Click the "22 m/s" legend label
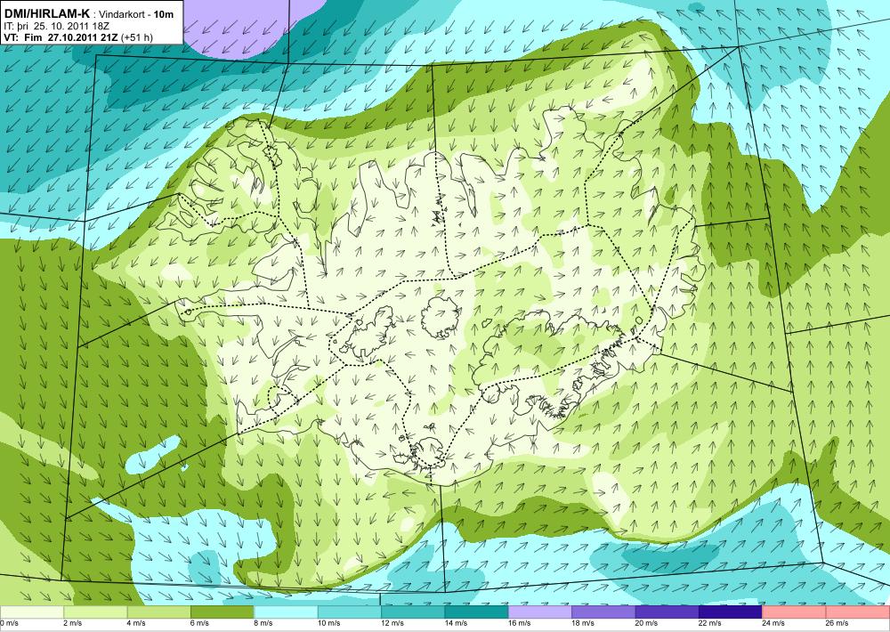 pos(710,623)
